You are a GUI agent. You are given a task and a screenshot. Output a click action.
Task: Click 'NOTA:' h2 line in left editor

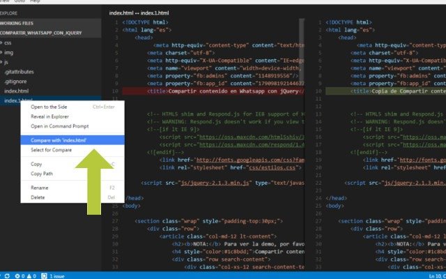coord(238,244)
